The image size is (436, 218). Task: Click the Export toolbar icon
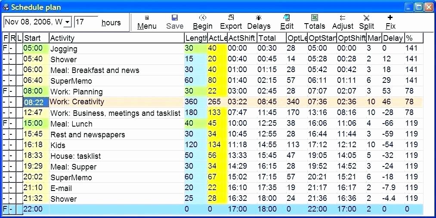pyautogui.click(x=231, y=18)
